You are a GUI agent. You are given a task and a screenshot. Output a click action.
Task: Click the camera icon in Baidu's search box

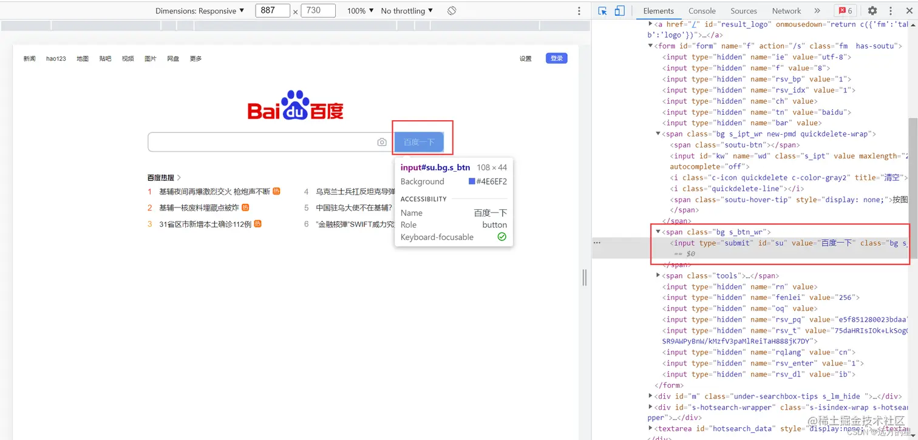click(x=382, y=141)
